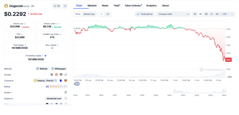Set chart range to 1D
The height and width of the screenshot is (115, 239).
[x=195, y=14]
